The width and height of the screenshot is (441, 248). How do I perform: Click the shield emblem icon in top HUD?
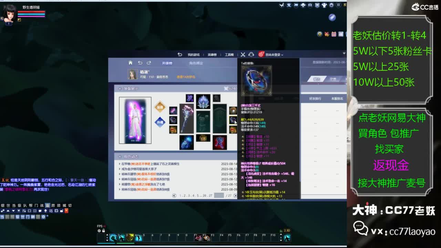317,5
